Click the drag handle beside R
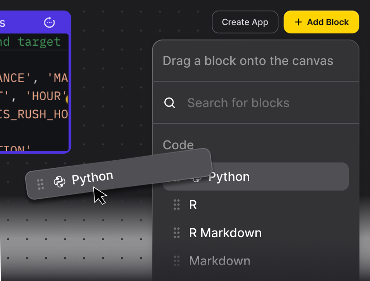 coord(177,205)
